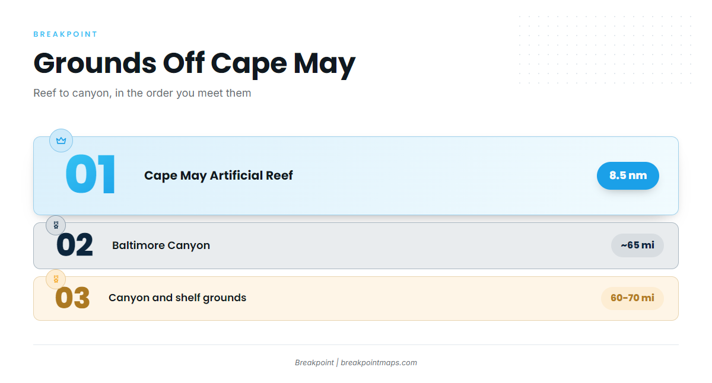This screenshot has height=383, width=712.
Task: Click the Reef to canyon subtitle text
Action: [142, 93]
